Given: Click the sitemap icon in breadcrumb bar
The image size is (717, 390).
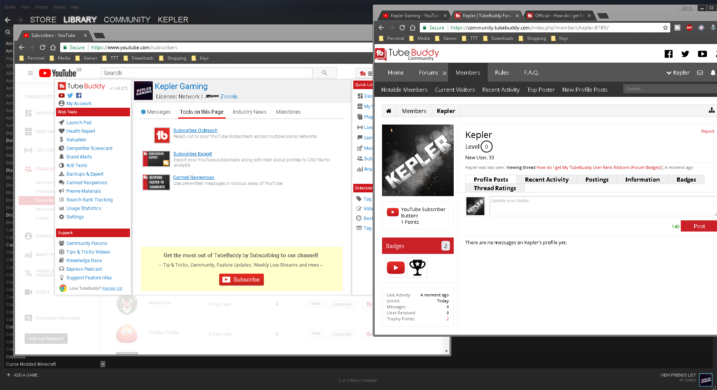Looking at the screenshot, I should [711, 110].
